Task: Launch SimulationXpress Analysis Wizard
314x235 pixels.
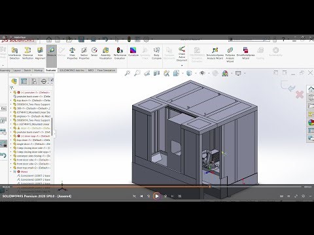Action: tap(215, 54)
